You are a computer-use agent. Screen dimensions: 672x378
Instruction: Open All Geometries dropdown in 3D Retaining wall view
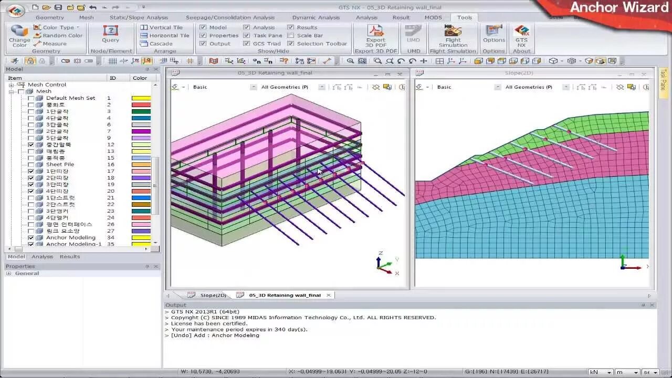(x=322, y=87)
